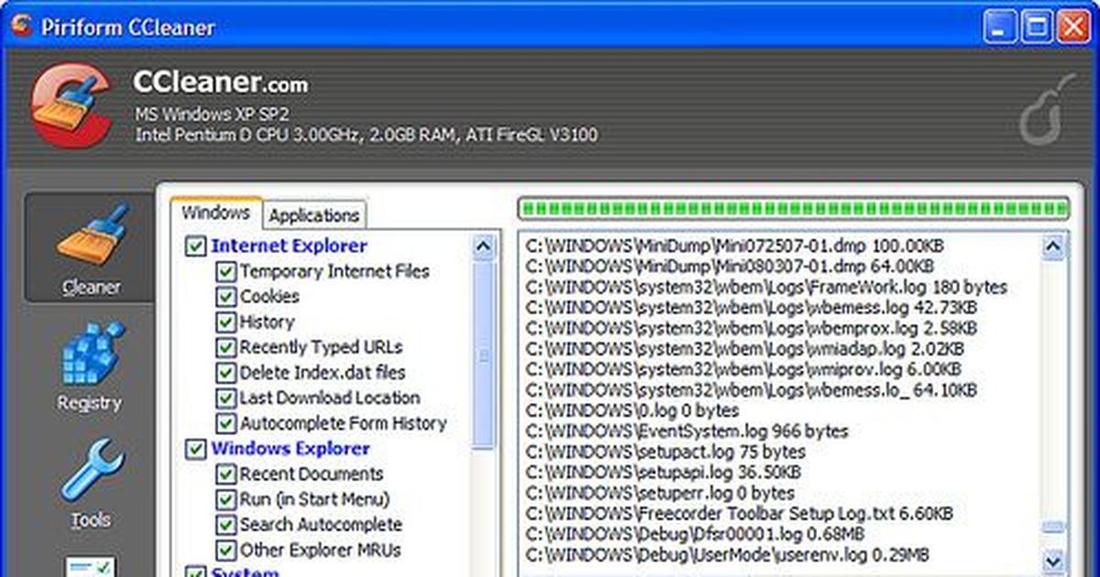Click the Piriform pear logo icon

pos(1048,112)
